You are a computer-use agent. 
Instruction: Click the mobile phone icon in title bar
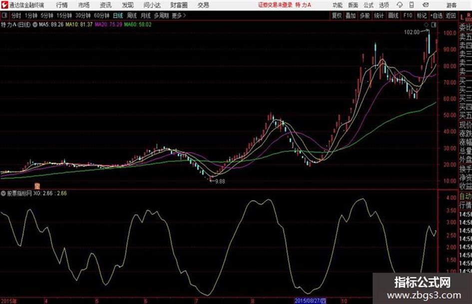coord(412,5)
